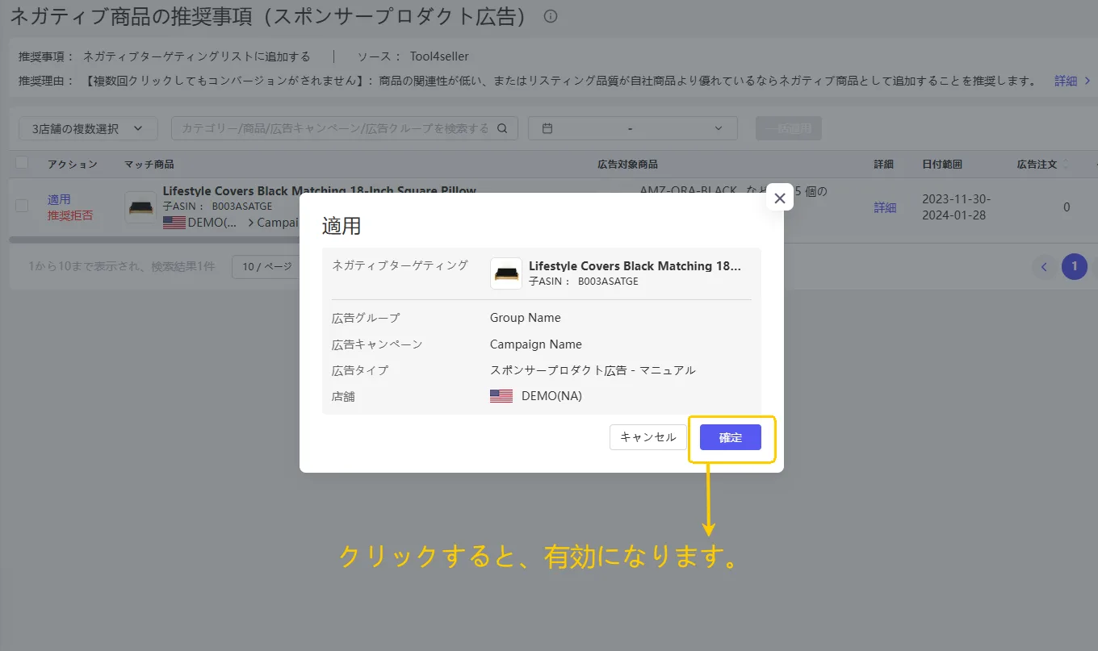Click the info icon beside page title

[551, 16]
